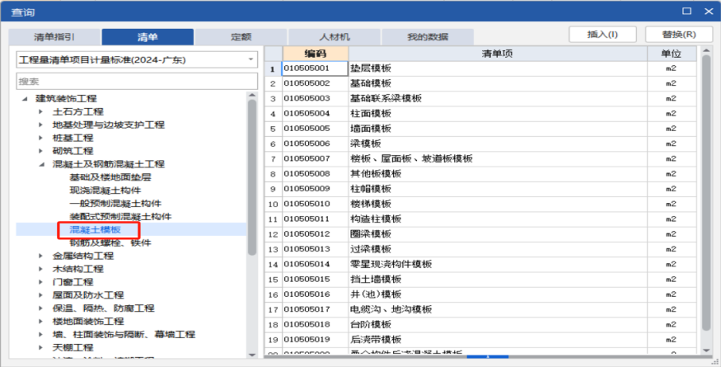Image resolution: width=721 pixels, height=367 pixels.
Task: Select the 过梁模板 list item
Action: coord(371,249)
